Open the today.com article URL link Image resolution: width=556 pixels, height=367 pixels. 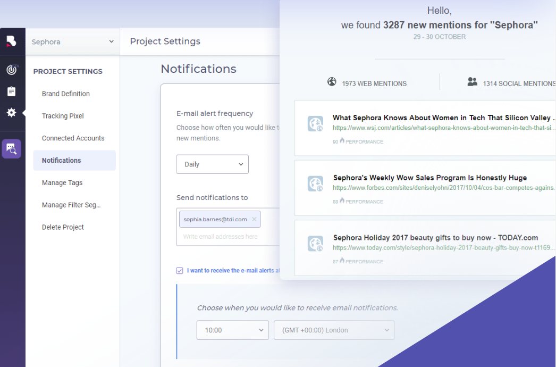(444, 248)
